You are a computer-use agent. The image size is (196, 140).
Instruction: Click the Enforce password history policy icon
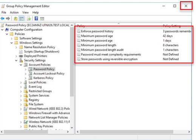pyautogui.click(x=79, y=31)
